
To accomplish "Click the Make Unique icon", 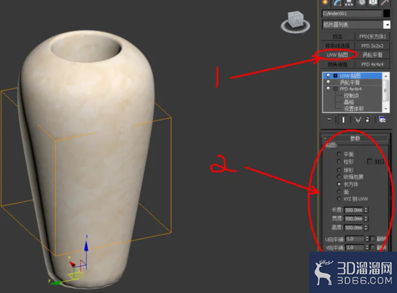I will pos(358,120).
